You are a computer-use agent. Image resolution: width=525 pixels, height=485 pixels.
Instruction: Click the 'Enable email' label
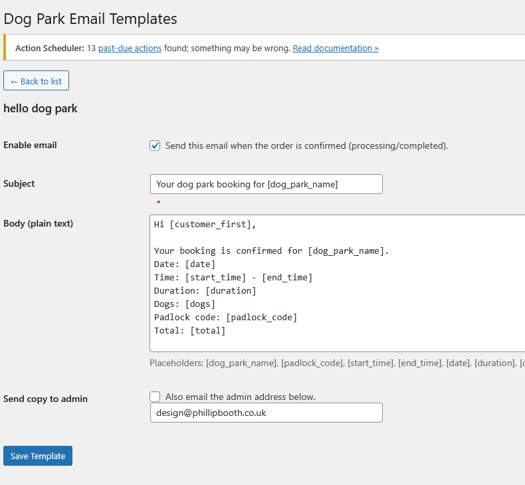tap(30, 145)
